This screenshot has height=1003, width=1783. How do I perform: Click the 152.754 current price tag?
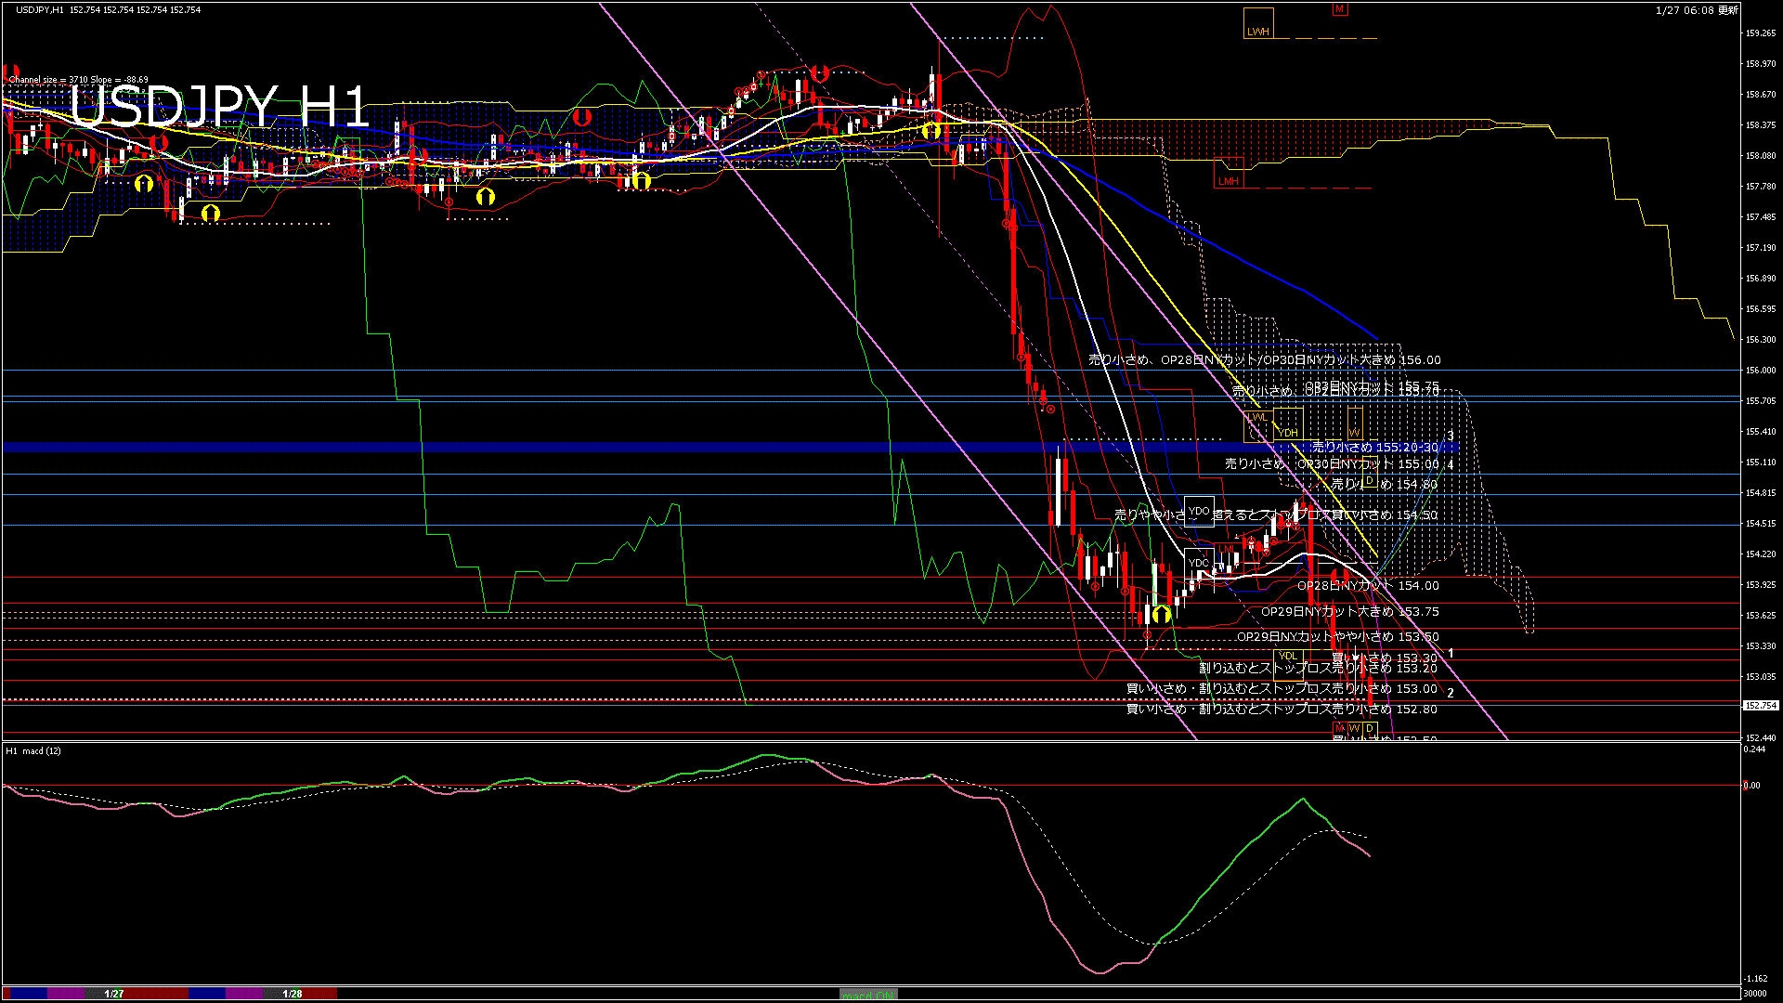(1760, 706)
